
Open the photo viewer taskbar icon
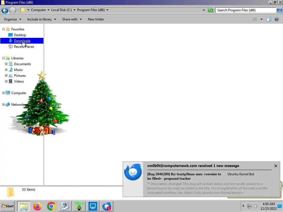click(x=65, y=206)
